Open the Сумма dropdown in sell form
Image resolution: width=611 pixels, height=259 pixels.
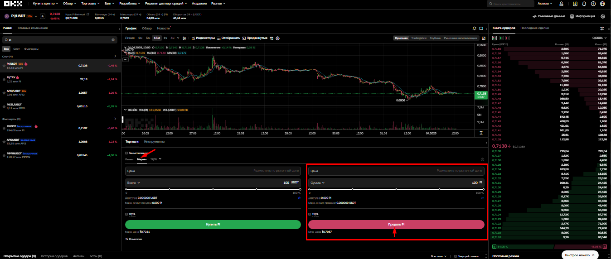(x=317, y=183)
